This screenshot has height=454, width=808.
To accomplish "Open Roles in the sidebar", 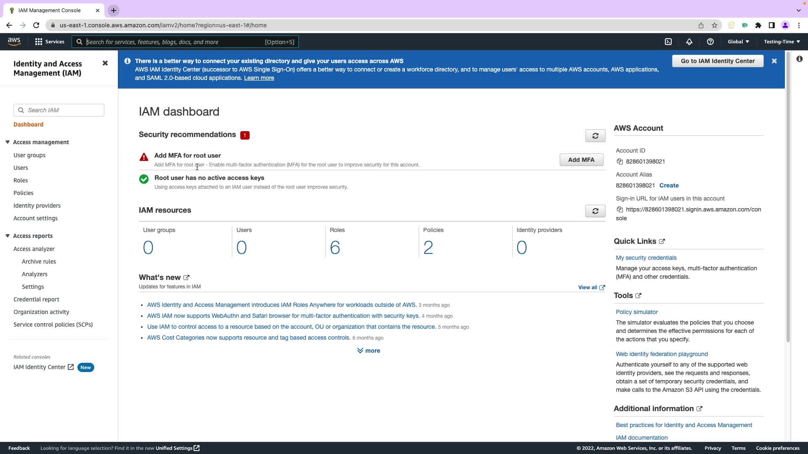I will point(21,180).
